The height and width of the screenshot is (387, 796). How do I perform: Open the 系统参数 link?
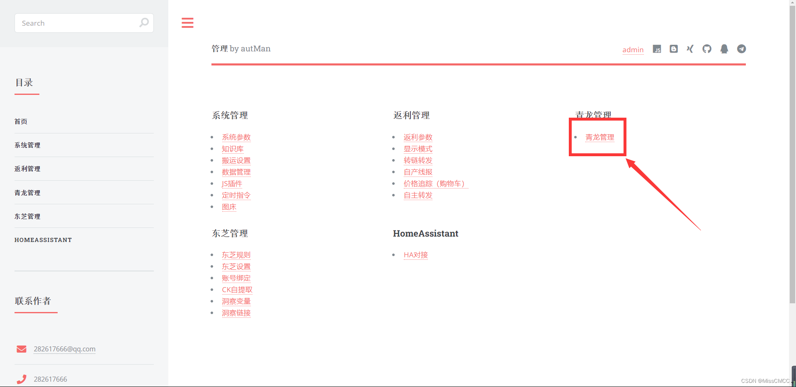[236, 137]
